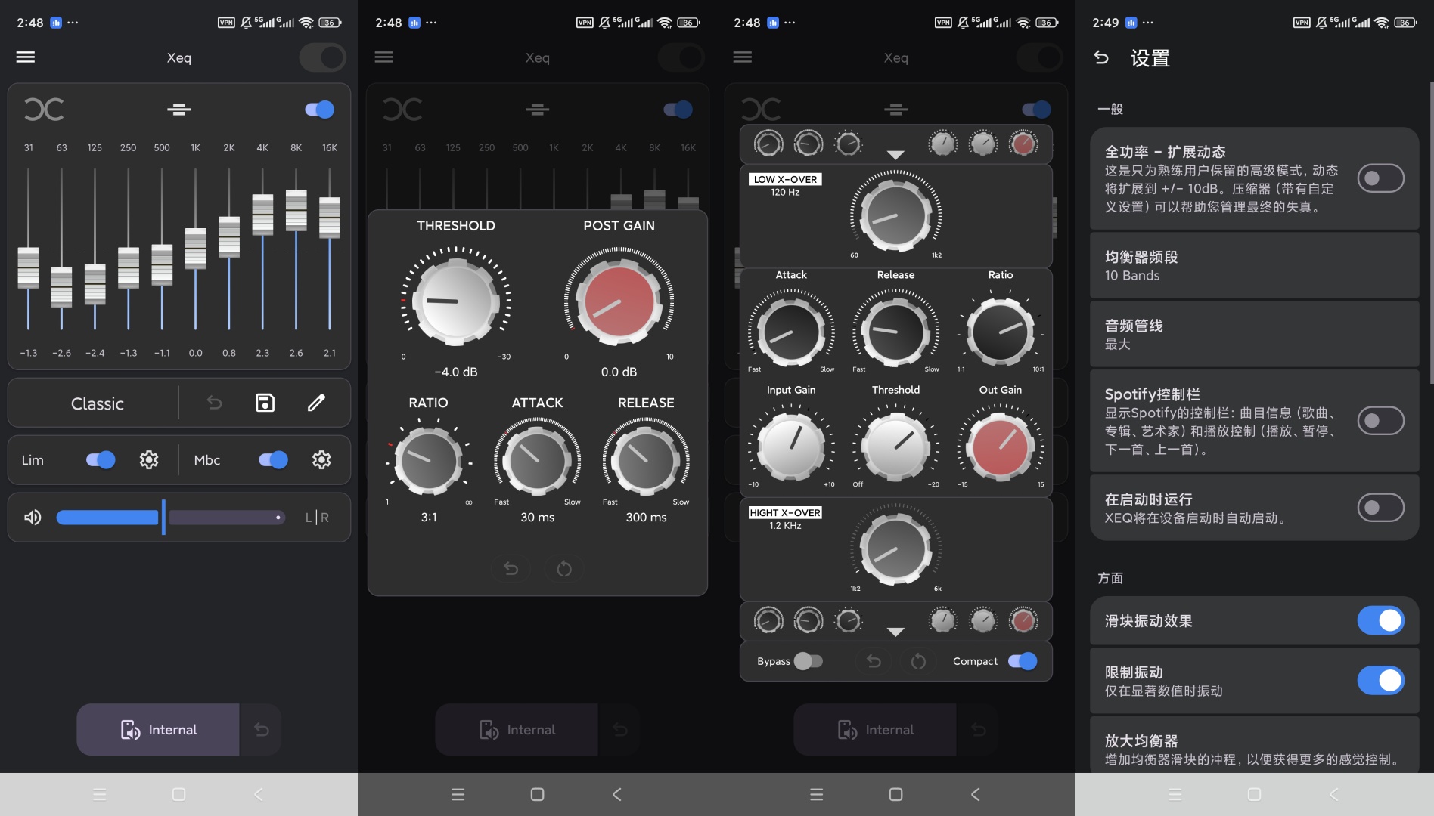Tap the Android home button under first screen
This screenshot has height=816, width=1434.
(x=178, y=795)
